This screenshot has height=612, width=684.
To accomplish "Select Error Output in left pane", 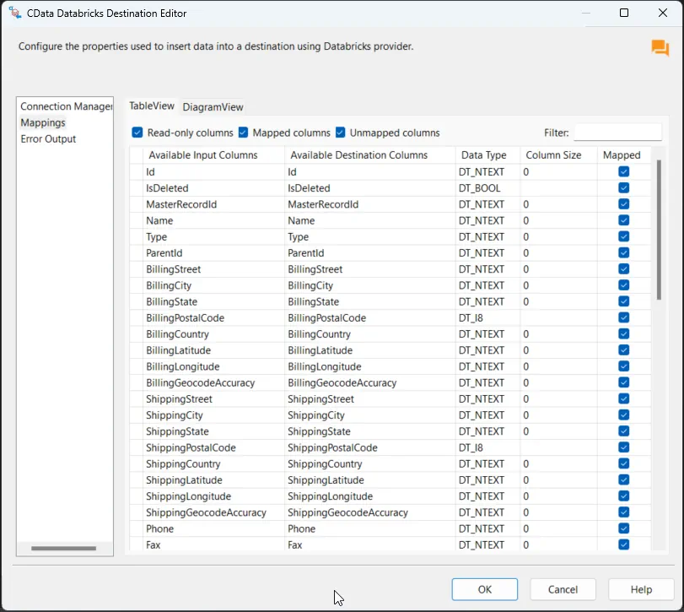I will (x=48, y=138).
